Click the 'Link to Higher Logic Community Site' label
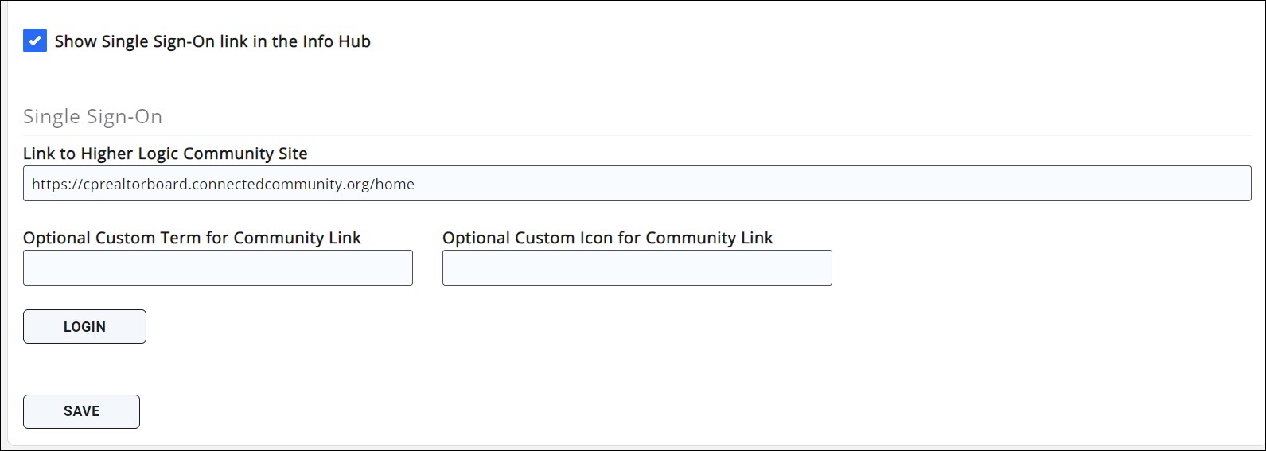This screenshot has width=1266, height=451. (165, 154)
